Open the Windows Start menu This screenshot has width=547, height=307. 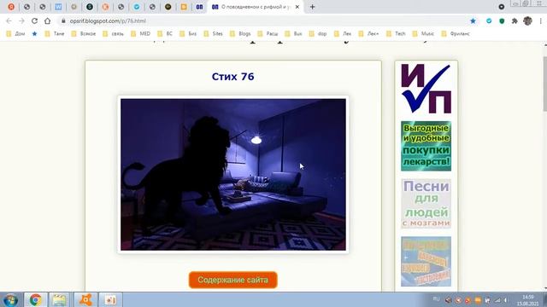tap(10, 299)
